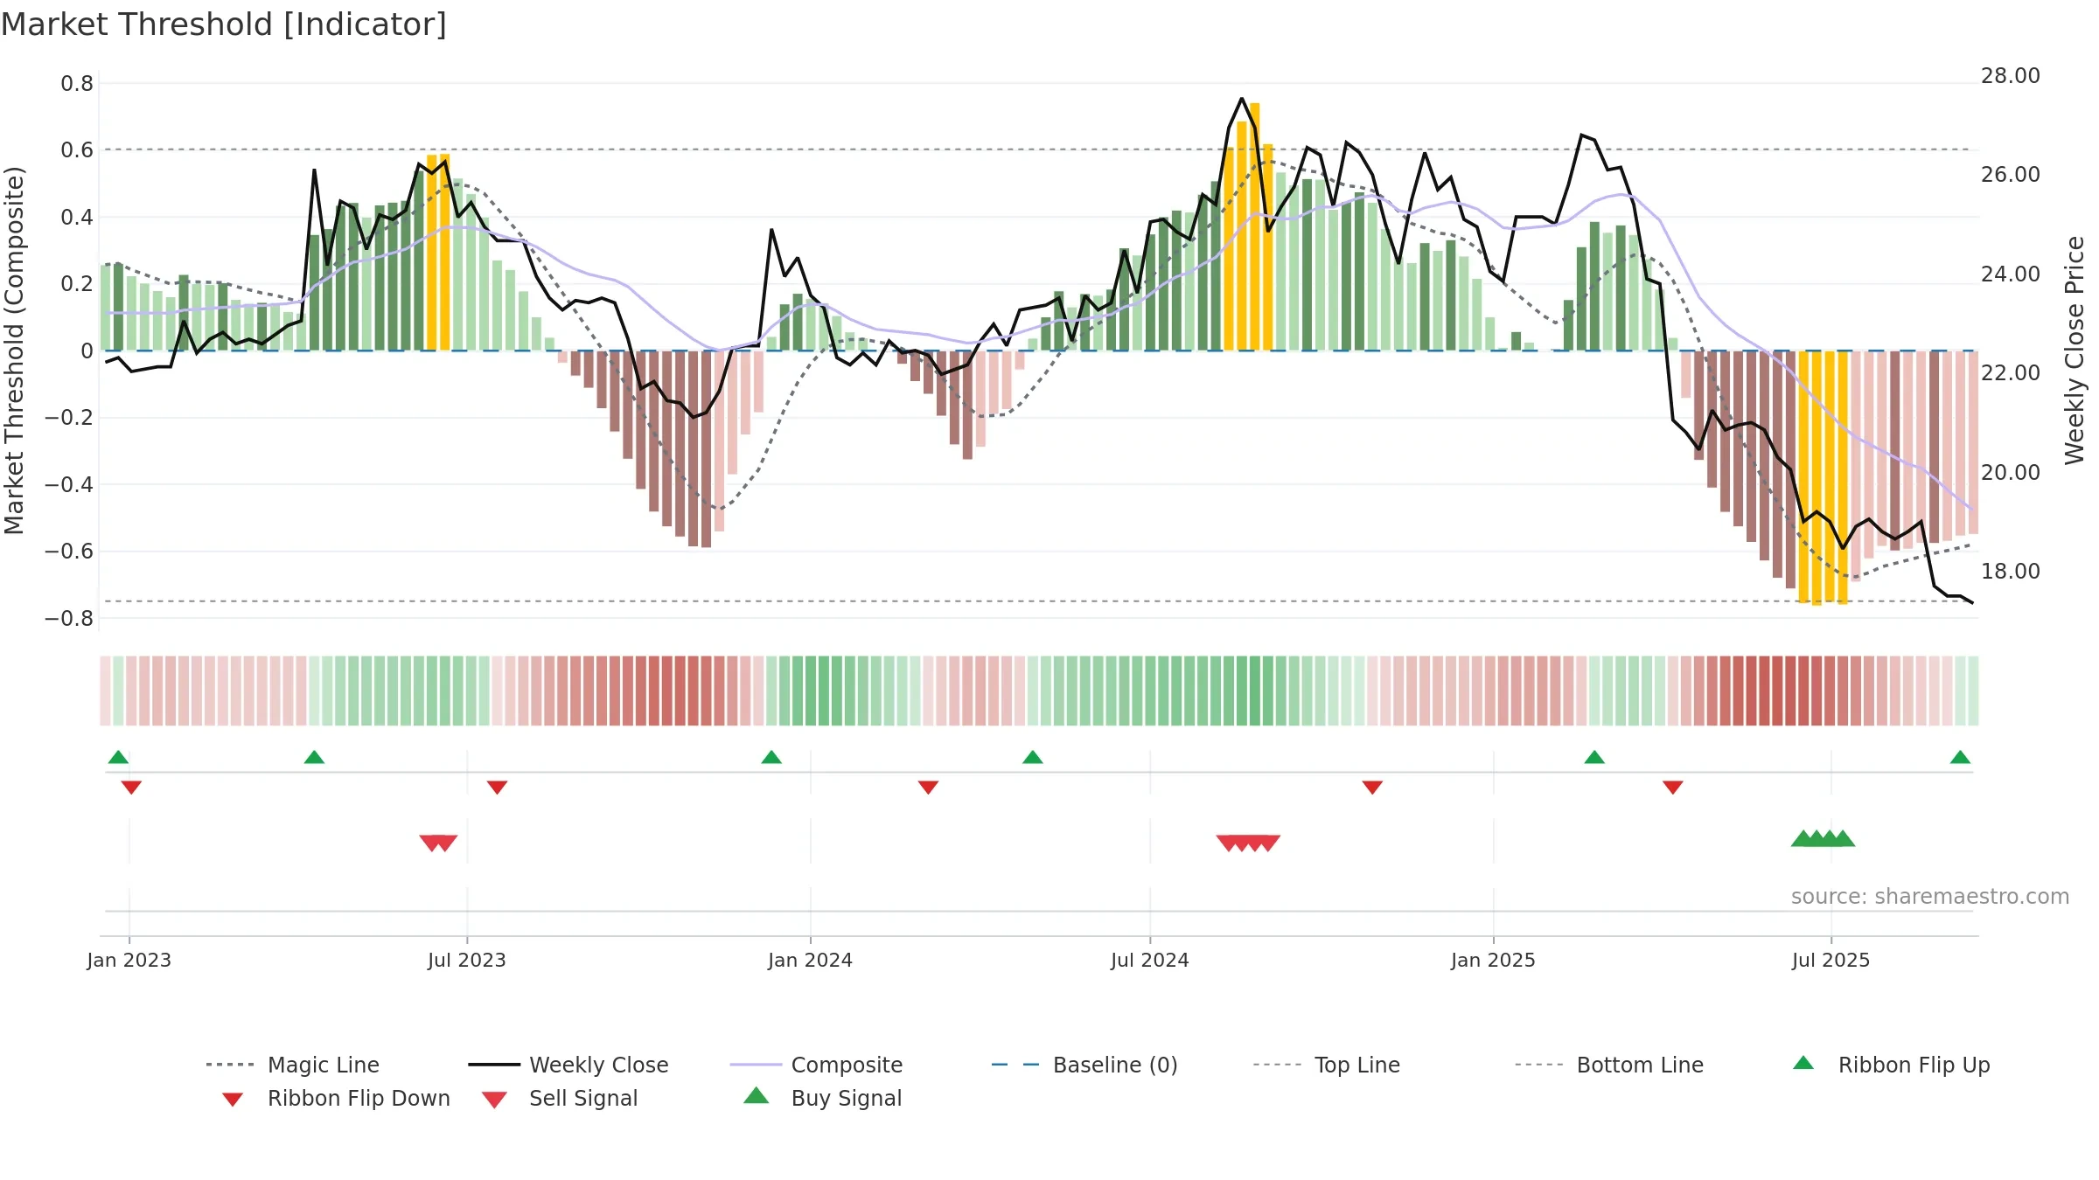This screenshot has width=2099, height=1180.
Task: Click the Jul 2024 x-axis label
Action: tap(1149, 960)
